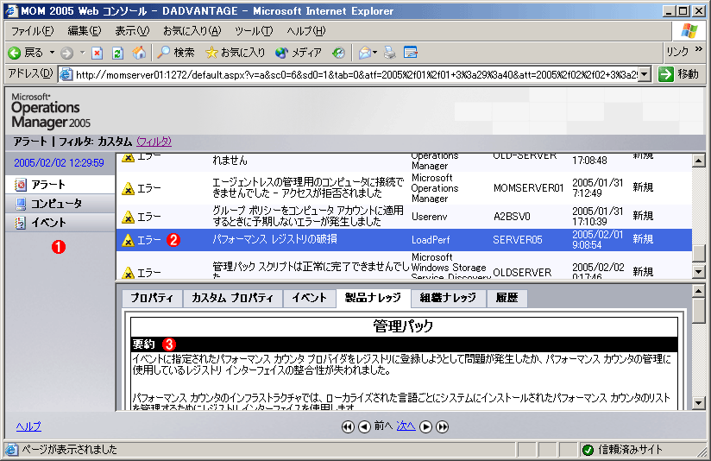Switch to the 製品ナレッジ tab
The width and height of the screenshot is (711, 461).
coord(373,298)
